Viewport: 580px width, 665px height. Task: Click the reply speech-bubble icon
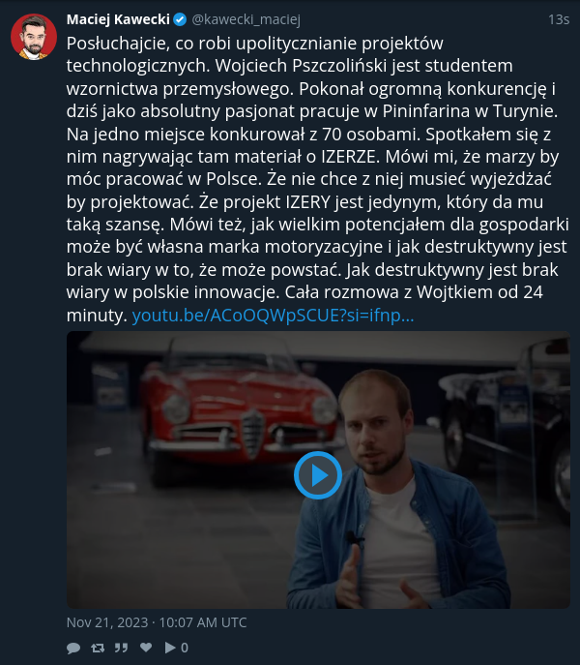(x=73, y=648)
